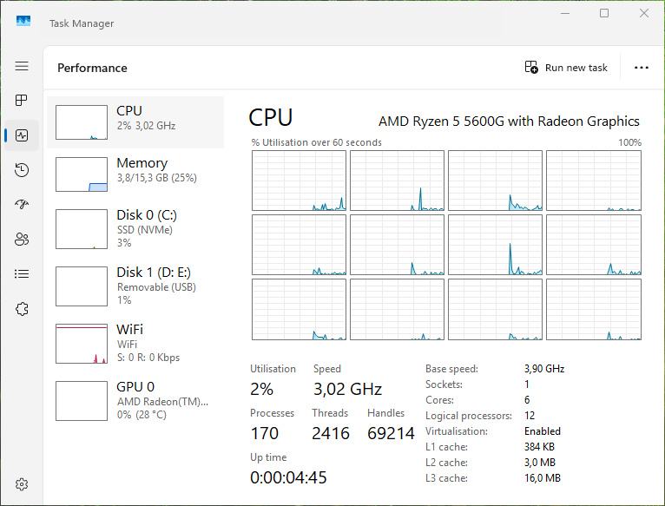Image resolution: width=665 pixels, height=506 pixels.
Task: Select the Performance page icon
Action: point(22,135)
